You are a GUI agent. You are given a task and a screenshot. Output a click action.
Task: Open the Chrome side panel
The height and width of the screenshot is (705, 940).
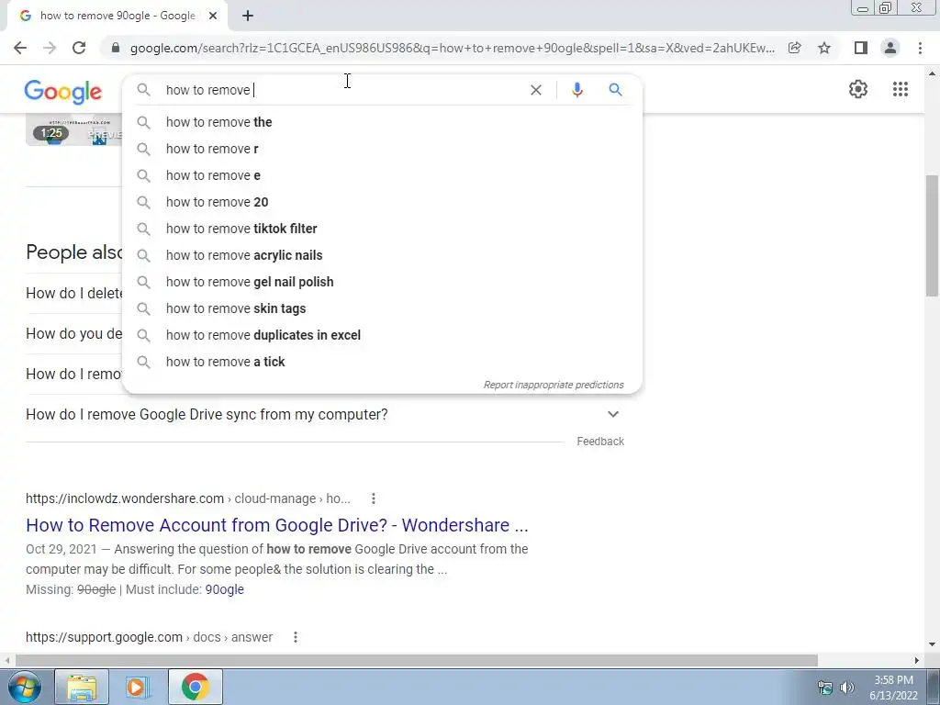click(860, 48)
